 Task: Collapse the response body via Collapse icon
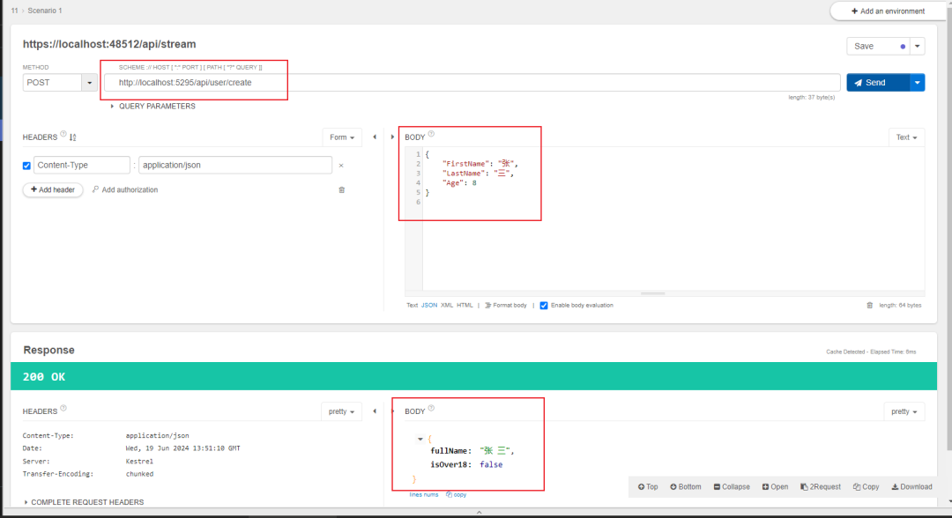tap(718, 486)
